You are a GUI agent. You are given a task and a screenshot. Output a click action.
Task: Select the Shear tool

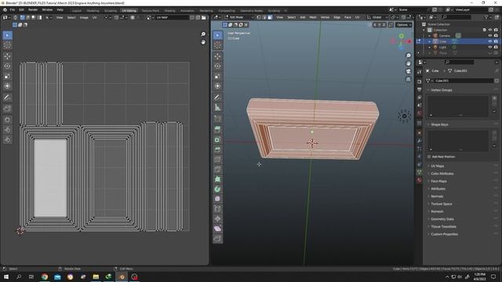[218, 229]
